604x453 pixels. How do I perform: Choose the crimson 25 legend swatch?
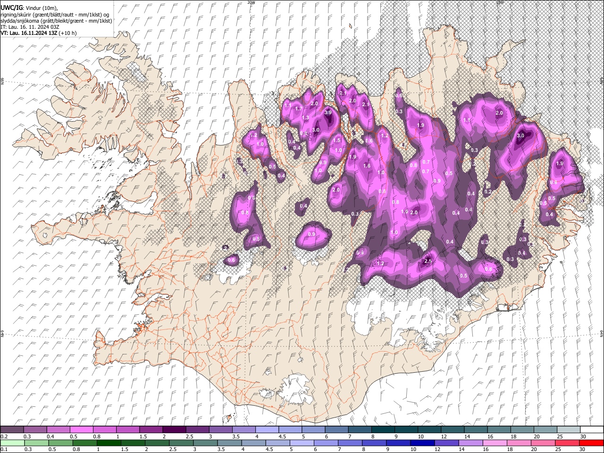[566, 443]
